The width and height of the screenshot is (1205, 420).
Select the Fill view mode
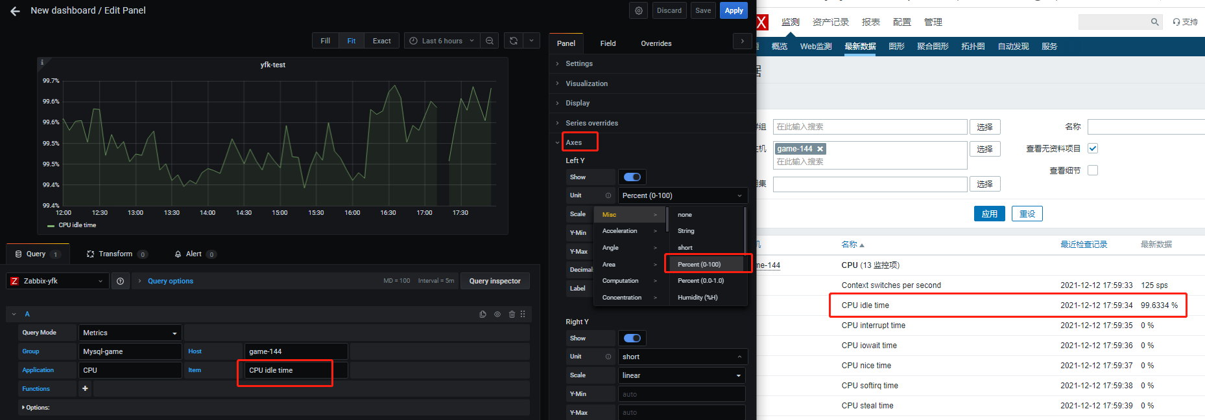[x=326, y=41]
